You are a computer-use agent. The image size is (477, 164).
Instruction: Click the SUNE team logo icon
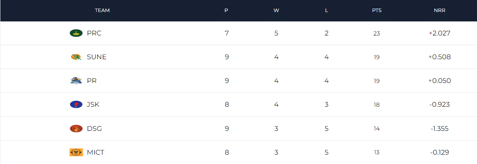[x=76, y=57]
